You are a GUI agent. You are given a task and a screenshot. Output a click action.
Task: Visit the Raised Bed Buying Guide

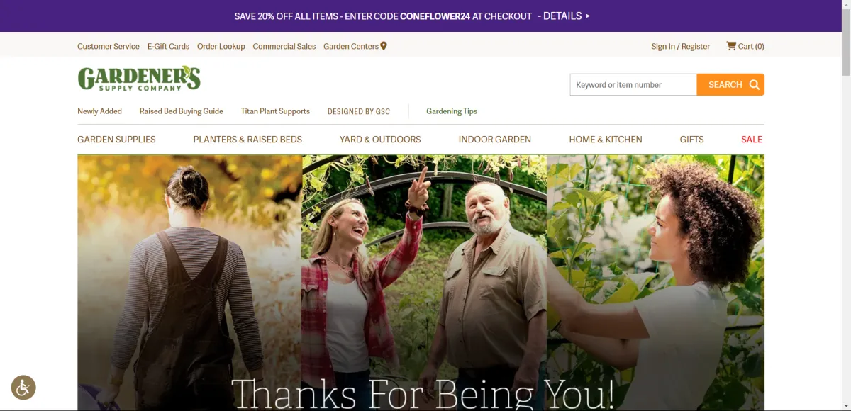pyautogui.click(x=182, y=111)
